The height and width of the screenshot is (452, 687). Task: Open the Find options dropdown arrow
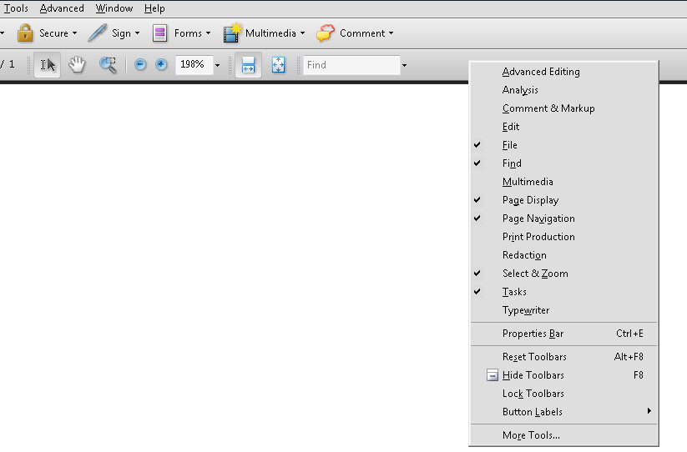point(405,65)
